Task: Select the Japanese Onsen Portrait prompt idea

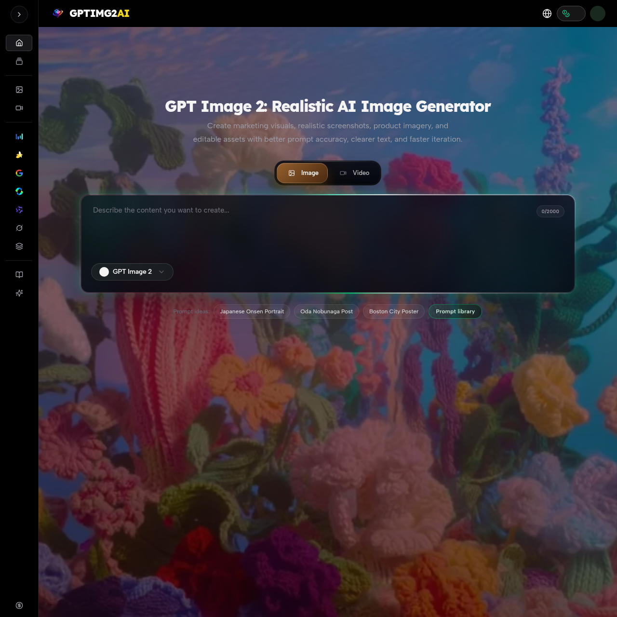Action: coord(252,311)
